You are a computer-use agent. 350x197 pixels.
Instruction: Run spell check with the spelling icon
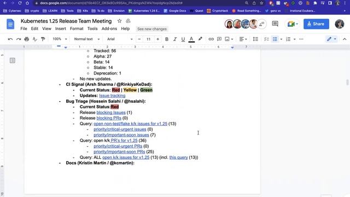(x=35, y=39)
